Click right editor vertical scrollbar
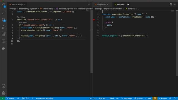The image size is (178, 100). (x=177, y=43)
